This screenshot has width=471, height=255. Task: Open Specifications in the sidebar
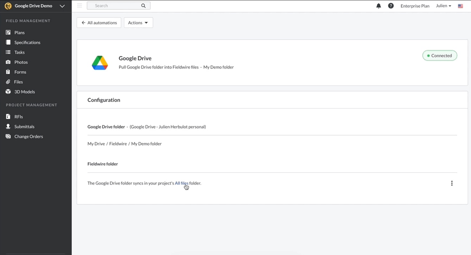click(27, 42)
